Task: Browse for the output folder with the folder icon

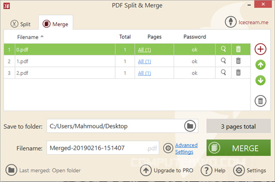Action: pos(190,126)
